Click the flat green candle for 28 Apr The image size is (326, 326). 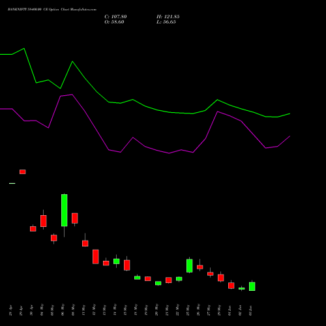click(x=12, y=183)
